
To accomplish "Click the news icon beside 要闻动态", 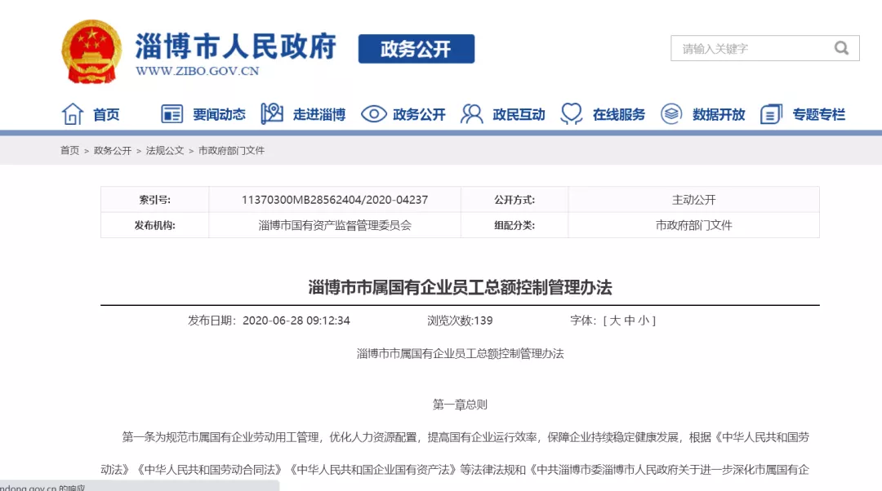I will tap(172, 114).
